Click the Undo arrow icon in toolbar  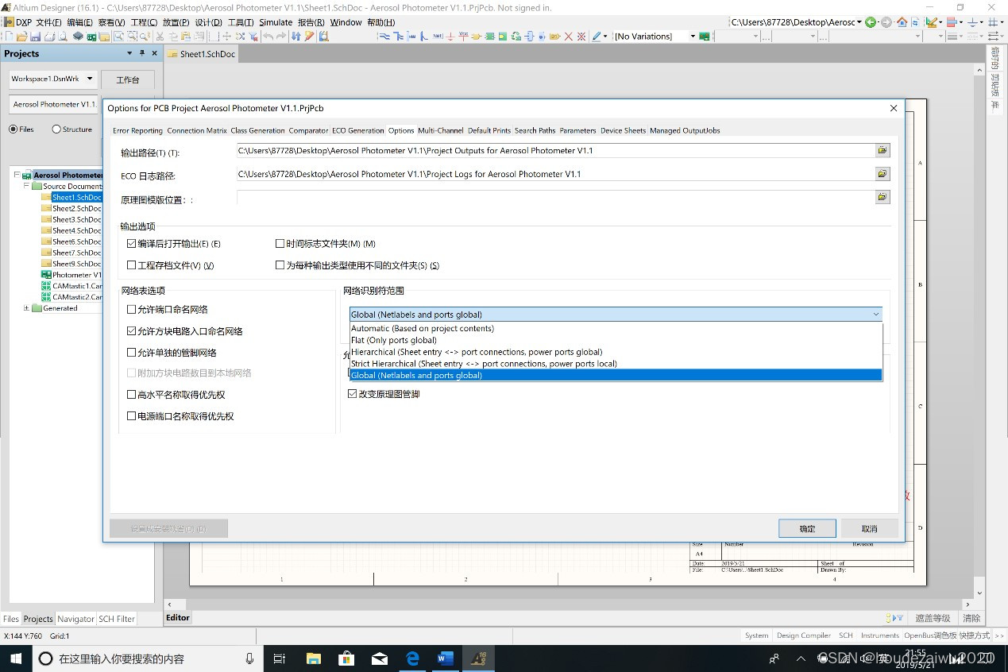tap(268, 37)
